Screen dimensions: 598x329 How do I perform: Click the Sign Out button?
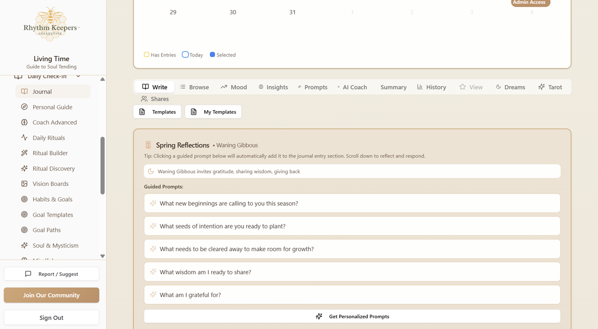pos(51,318)
